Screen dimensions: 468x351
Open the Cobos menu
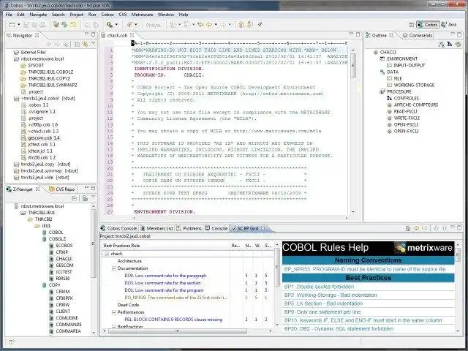point(107,15)
